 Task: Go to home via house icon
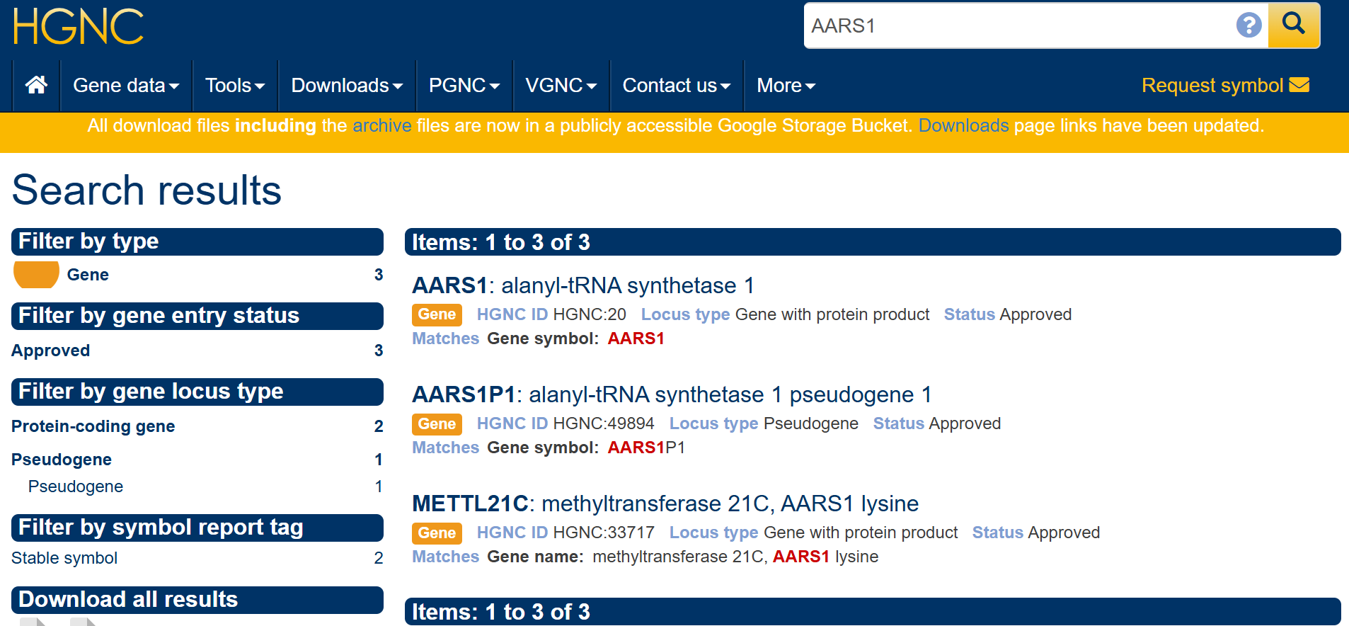[37, 85]
